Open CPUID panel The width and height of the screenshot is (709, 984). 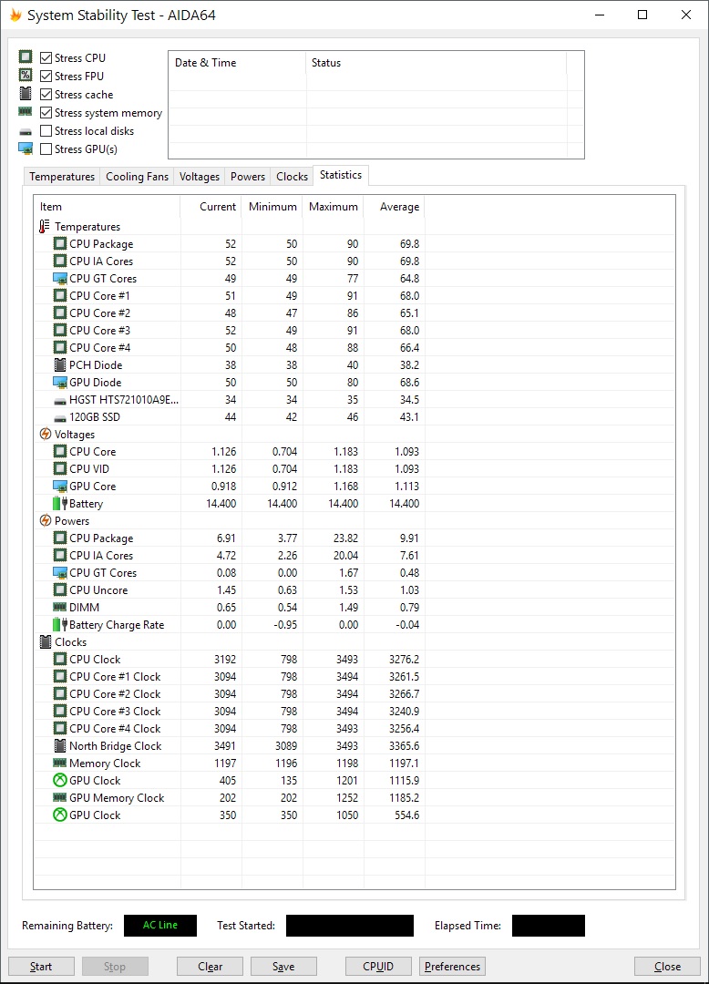(378, 967)
